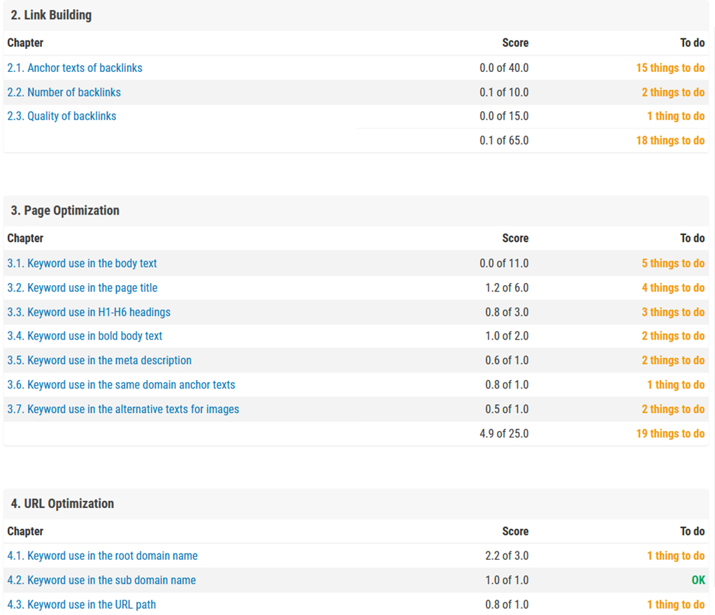Select the score '2.2 of 3.0'
715x615 pixels.
(507, 556)
